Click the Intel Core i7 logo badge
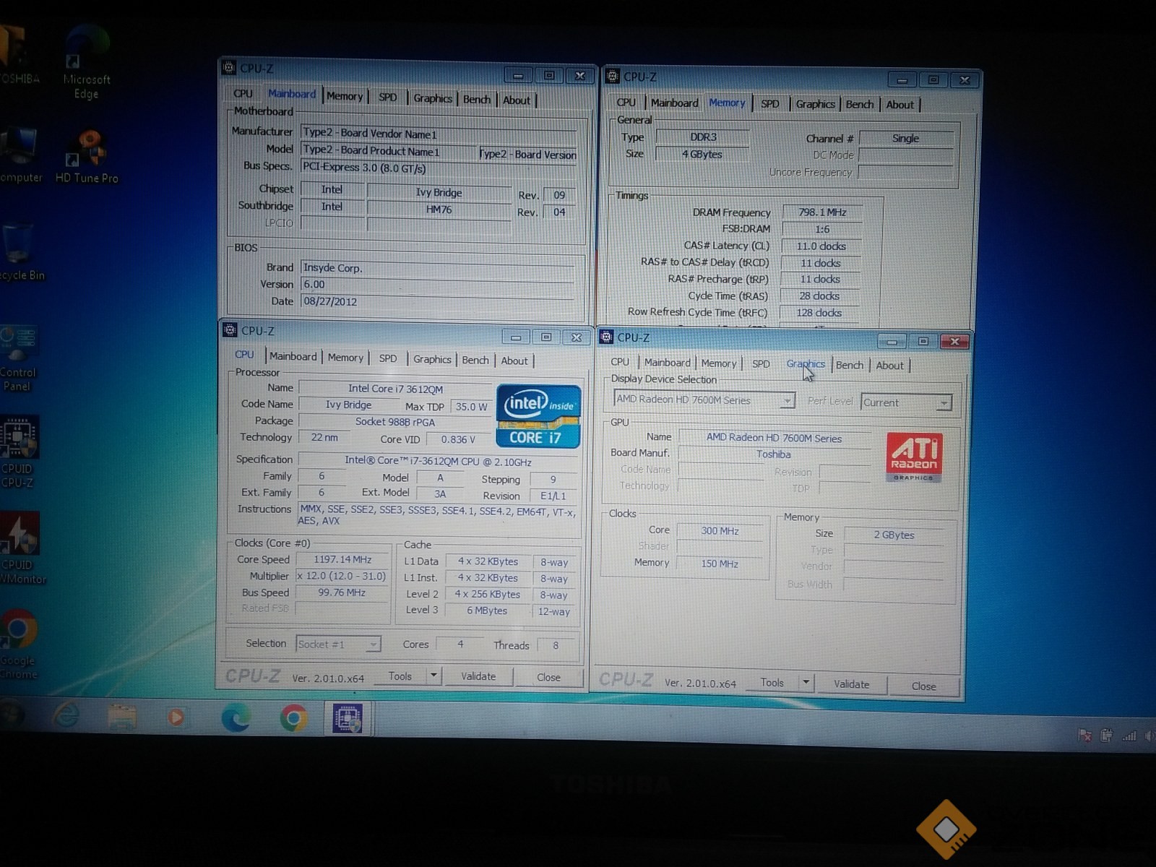 coord(538,417)
